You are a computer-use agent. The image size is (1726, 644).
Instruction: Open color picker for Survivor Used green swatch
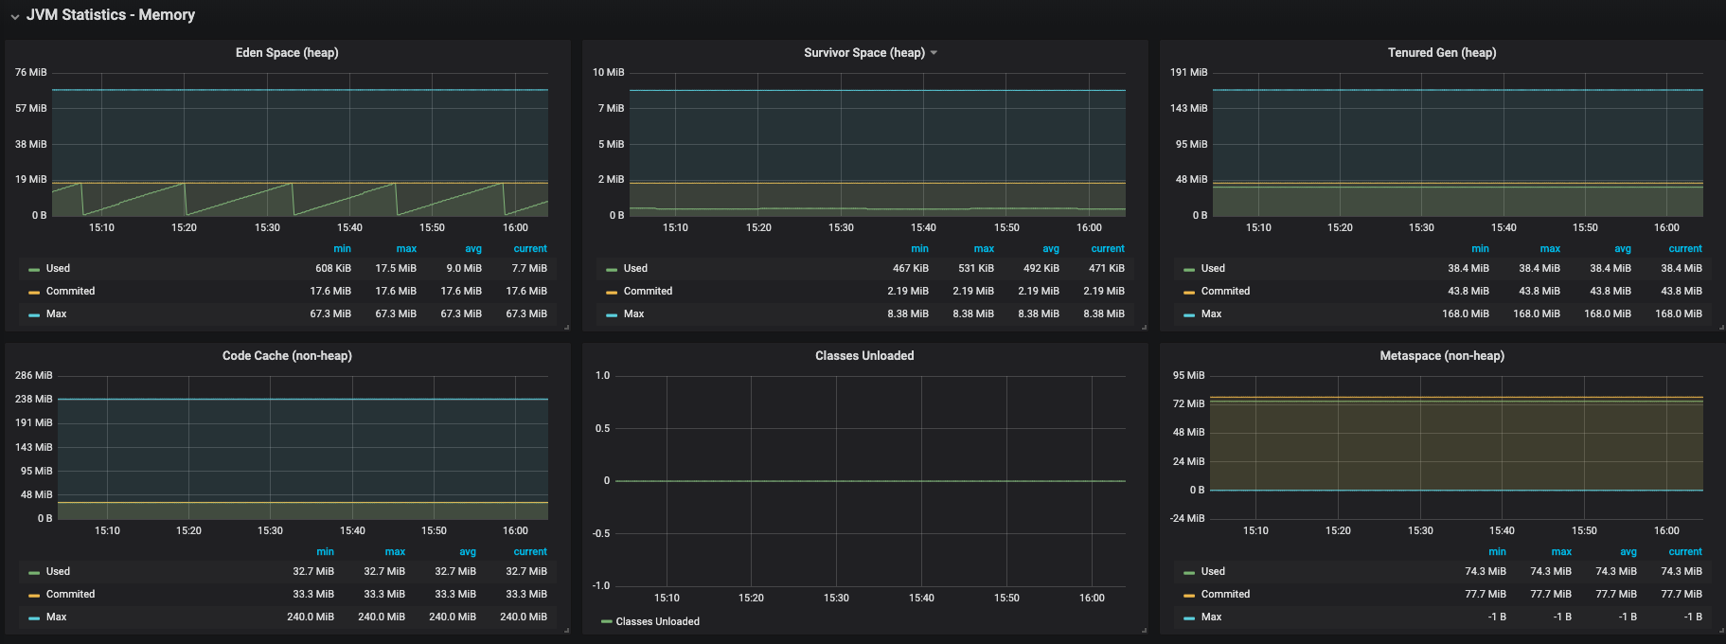click(x=612, y=270)
